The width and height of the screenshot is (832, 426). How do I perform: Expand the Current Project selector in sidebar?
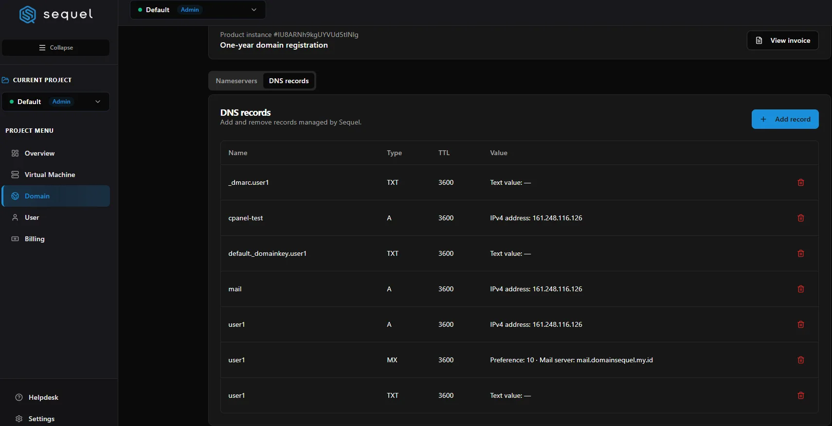56,102
